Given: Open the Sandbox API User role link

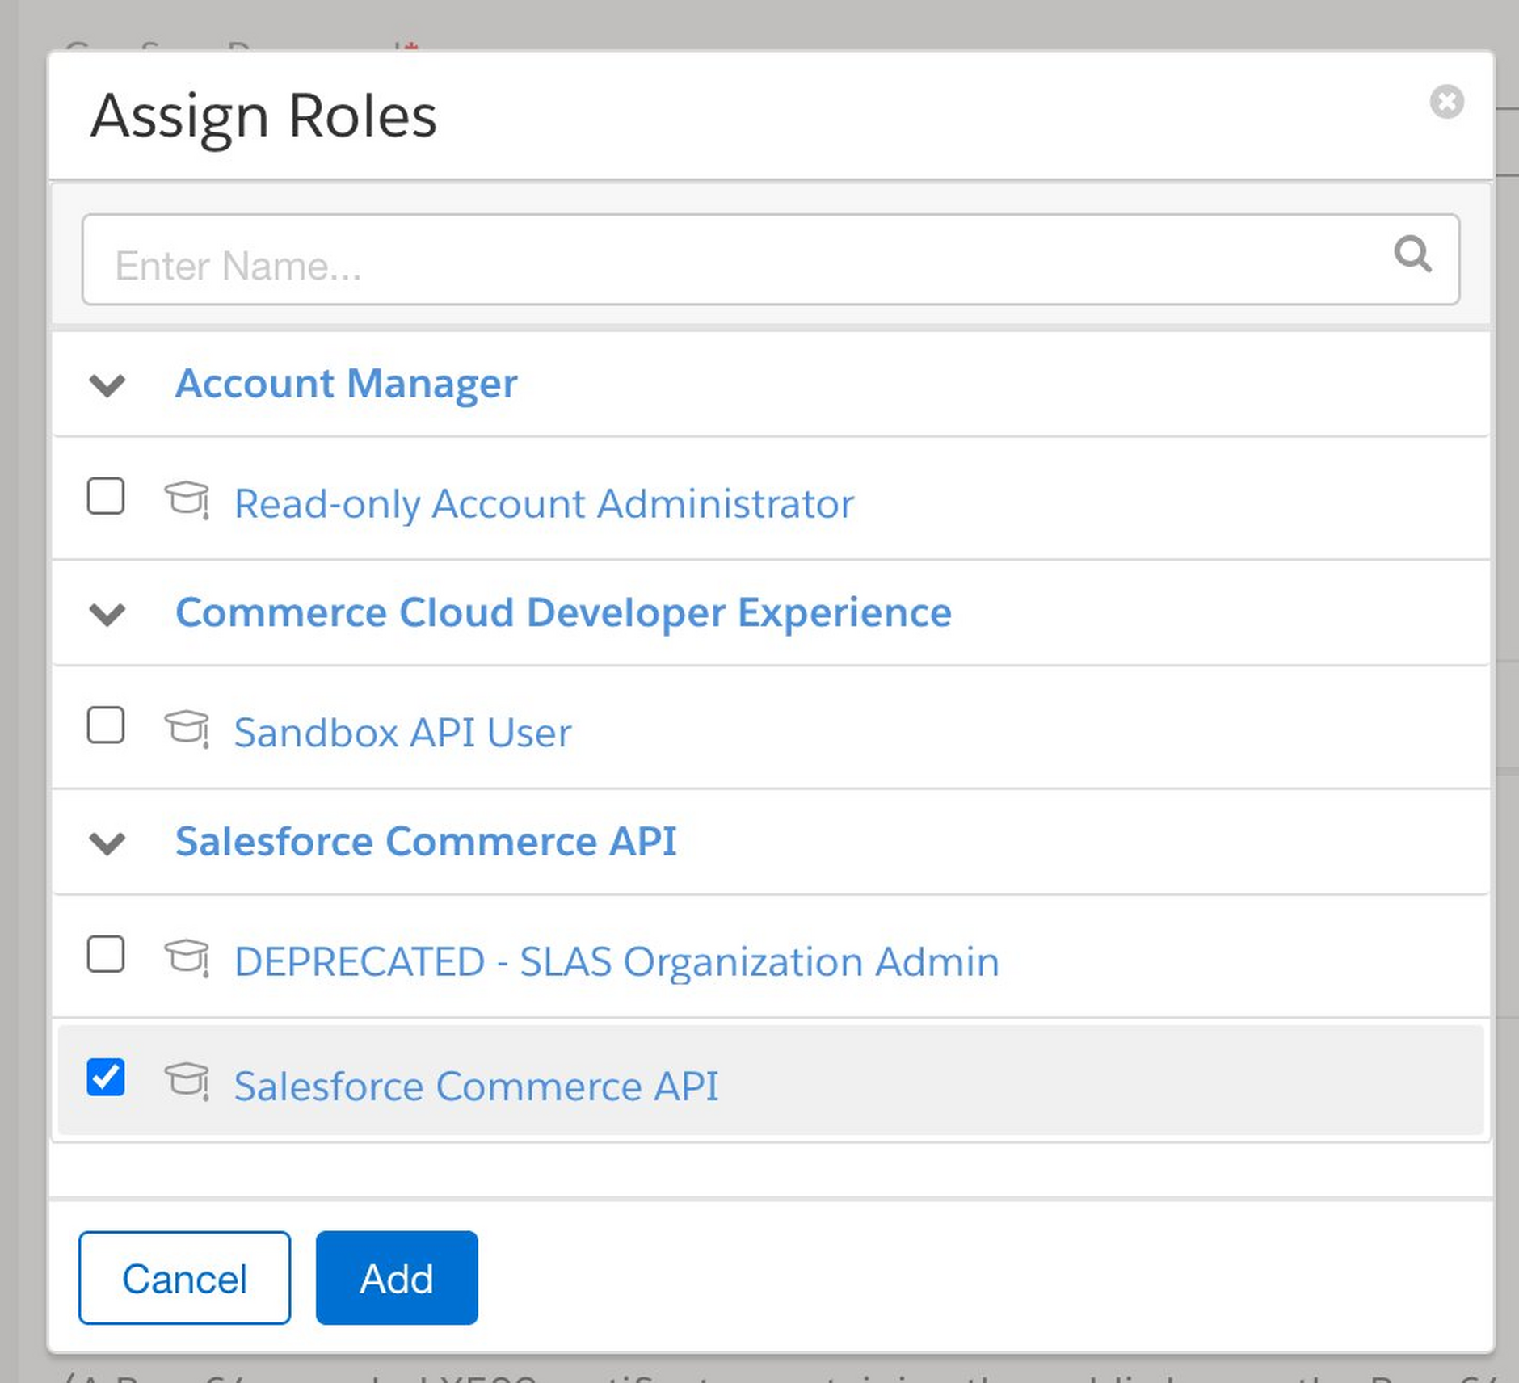Looking at the screenshot, I should 402,734.
